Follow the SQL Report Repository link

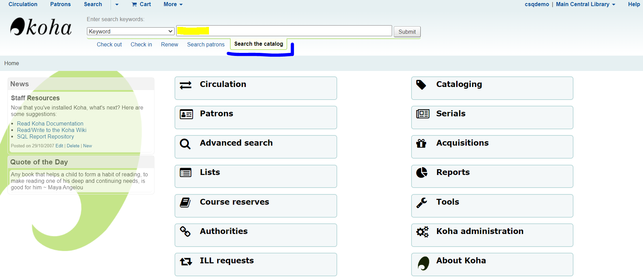pos(45,136)
